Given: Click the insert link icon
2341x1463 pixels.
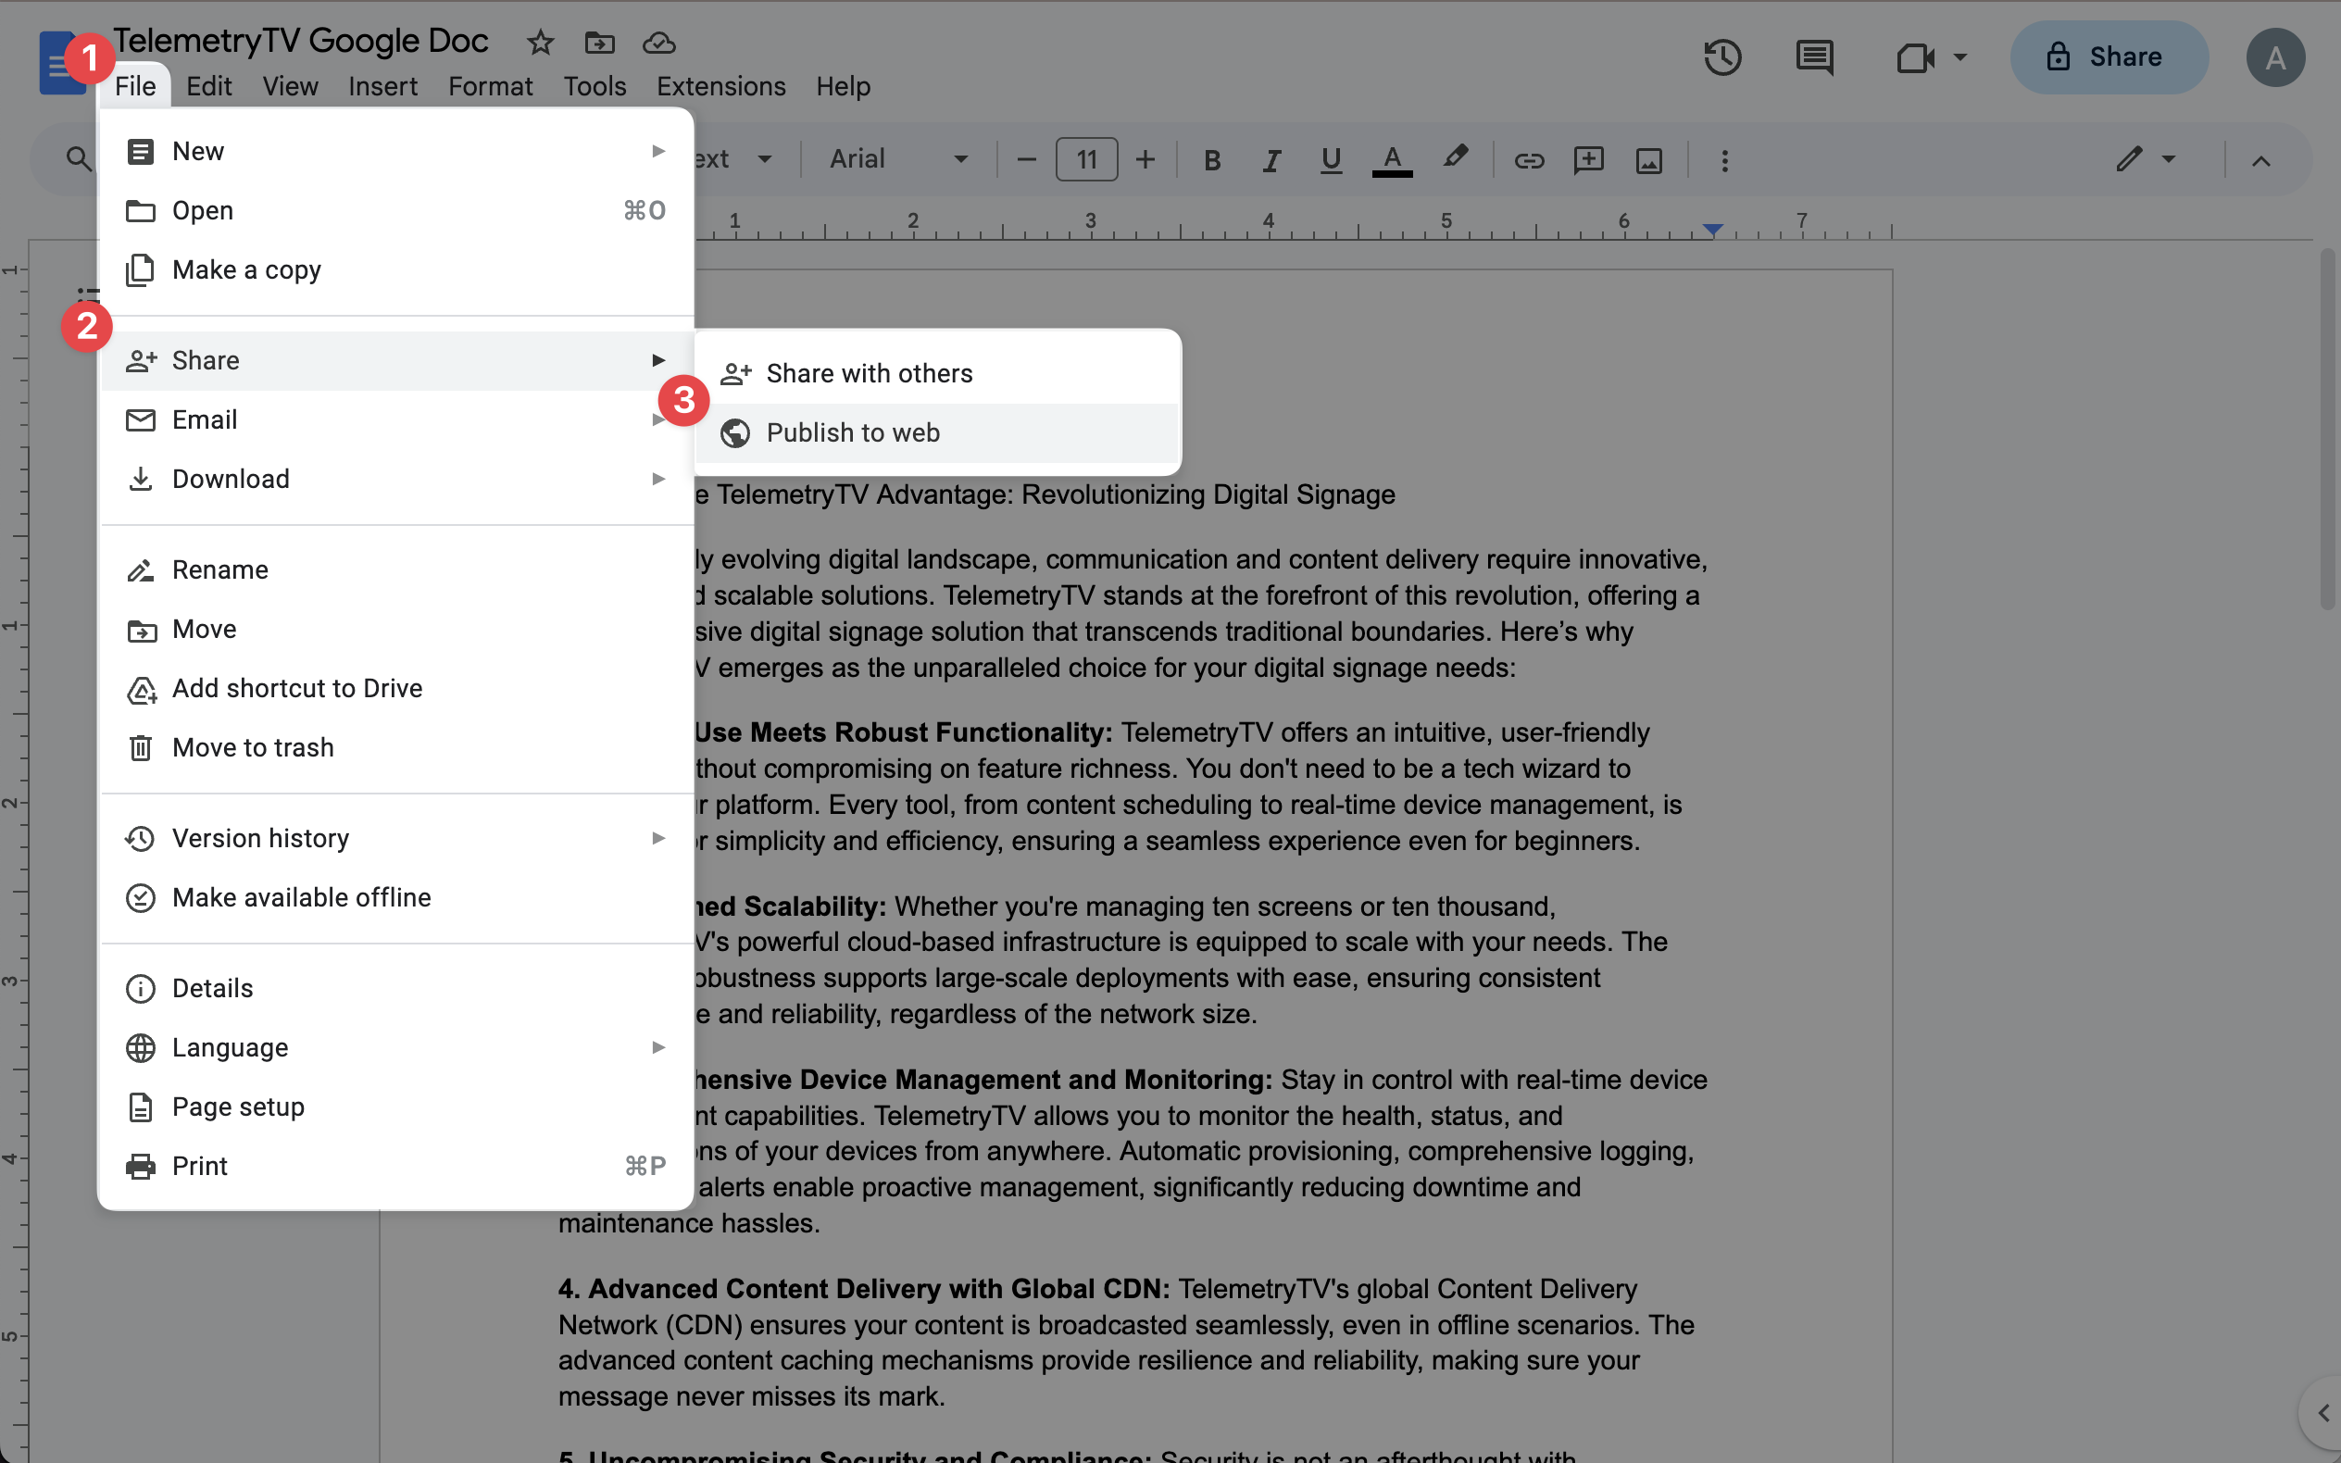Looking at the screenshot, I should pyautogui.click(x=1529, y=159).
